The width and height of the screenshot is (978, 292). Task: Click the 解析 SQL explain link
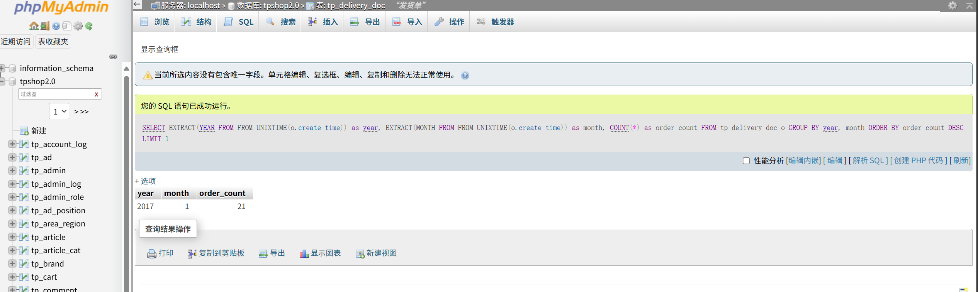pyautogui.click(x=868, y=160)
